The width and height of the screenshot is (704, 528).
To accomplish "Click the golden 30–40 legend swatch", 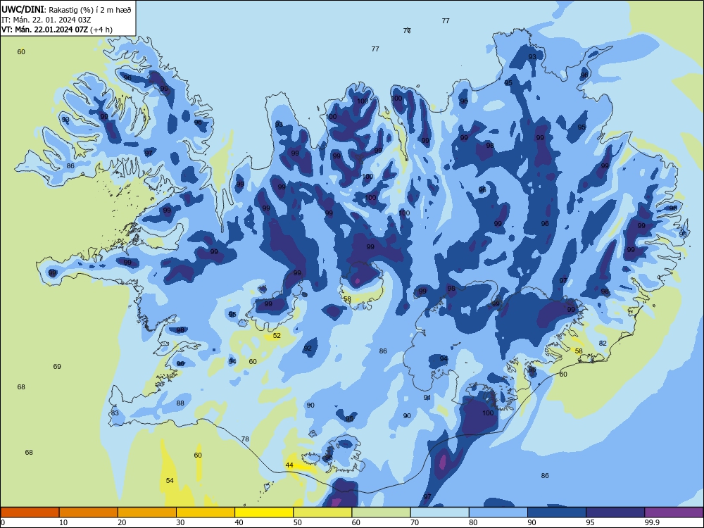I will [206, 513].
